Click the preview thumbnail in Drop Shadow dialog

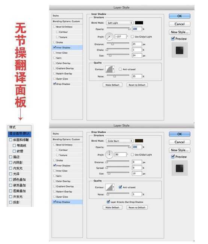point(179,168)
